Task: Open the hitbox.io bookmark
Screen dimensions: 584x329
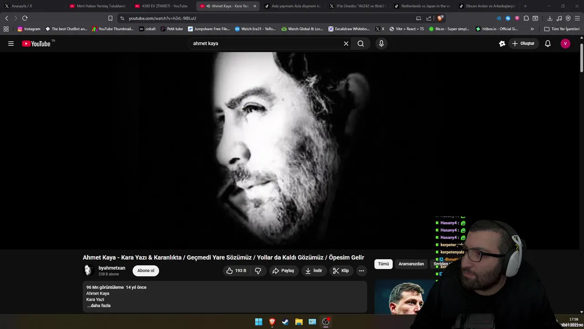Action: (x=496, y=29)
